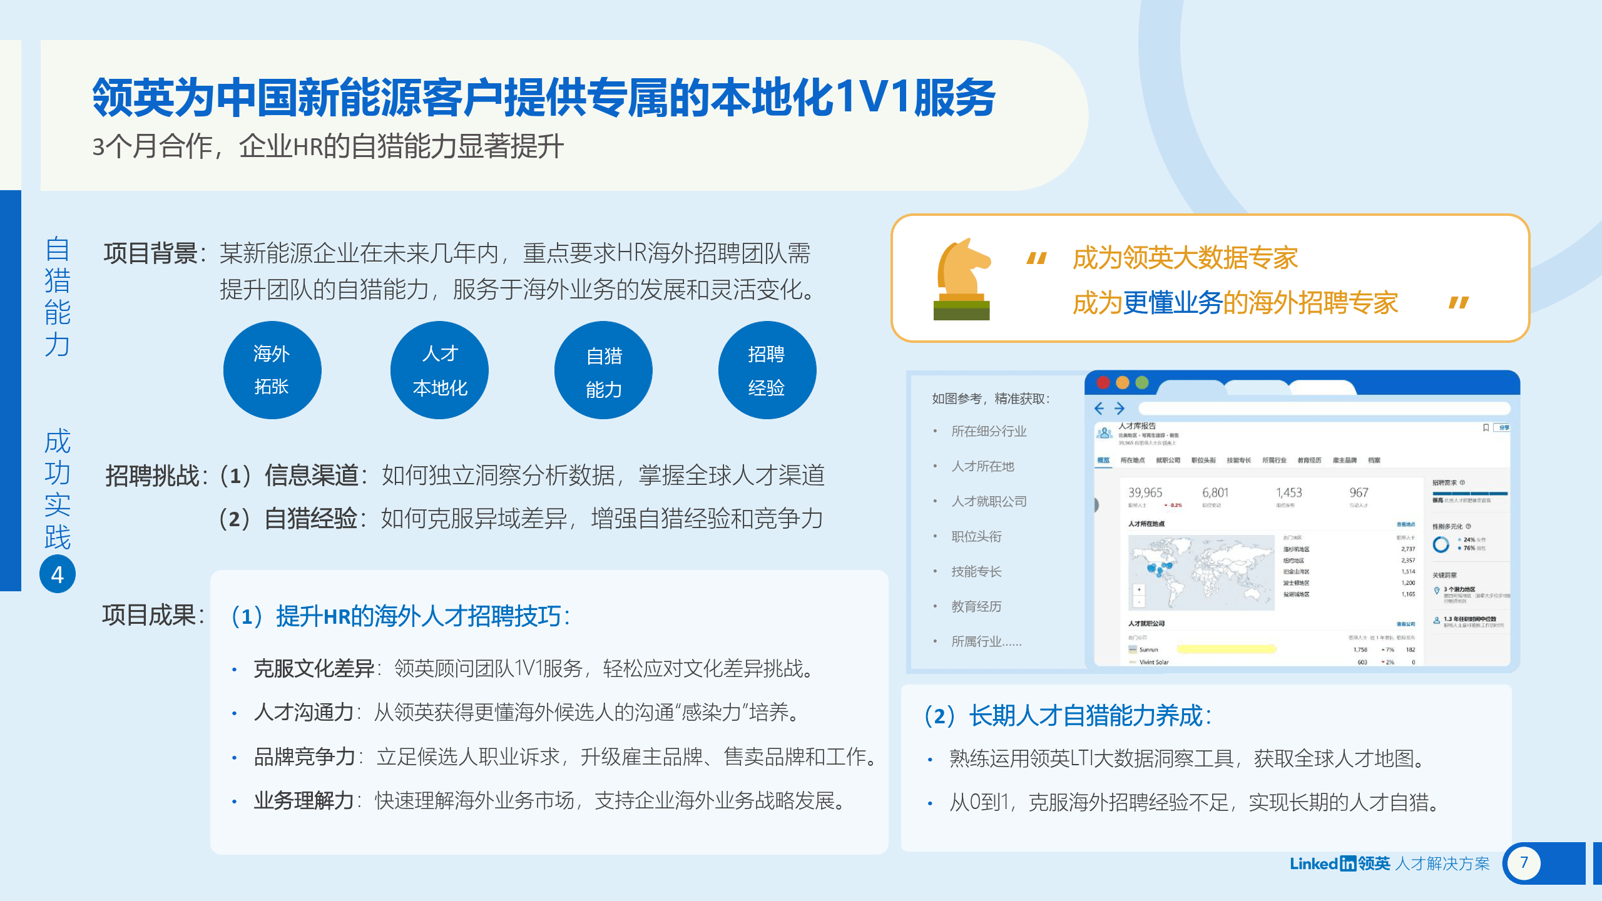The image size is (1602, 901).
Task: Select the 雇主品牌 tab
Action: [1345, 460]
